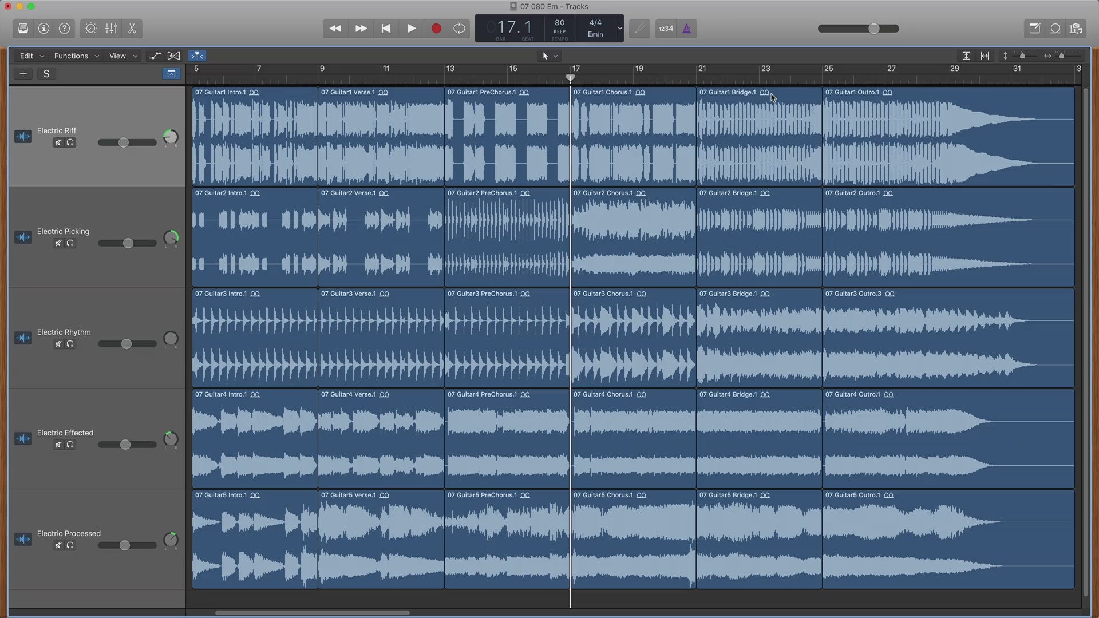
Task: Click the Electric Rhythm track waveform icon
Action: pyautogui.click(x=23, y=338)
